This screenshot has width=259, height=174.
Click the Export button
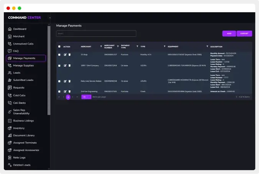point(244,34)
